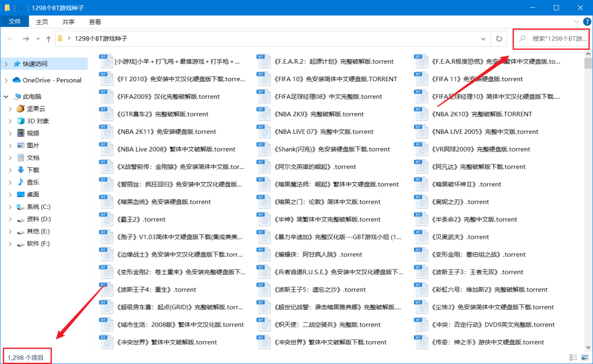
Task: Expand the 快速访问 tree node
Action: coord(7,64)
